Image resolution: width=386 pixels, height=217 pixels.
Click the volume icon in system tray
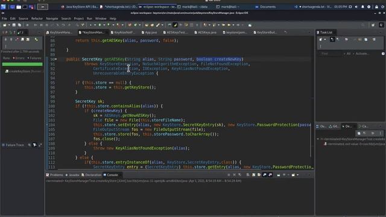tap(356, 7)
